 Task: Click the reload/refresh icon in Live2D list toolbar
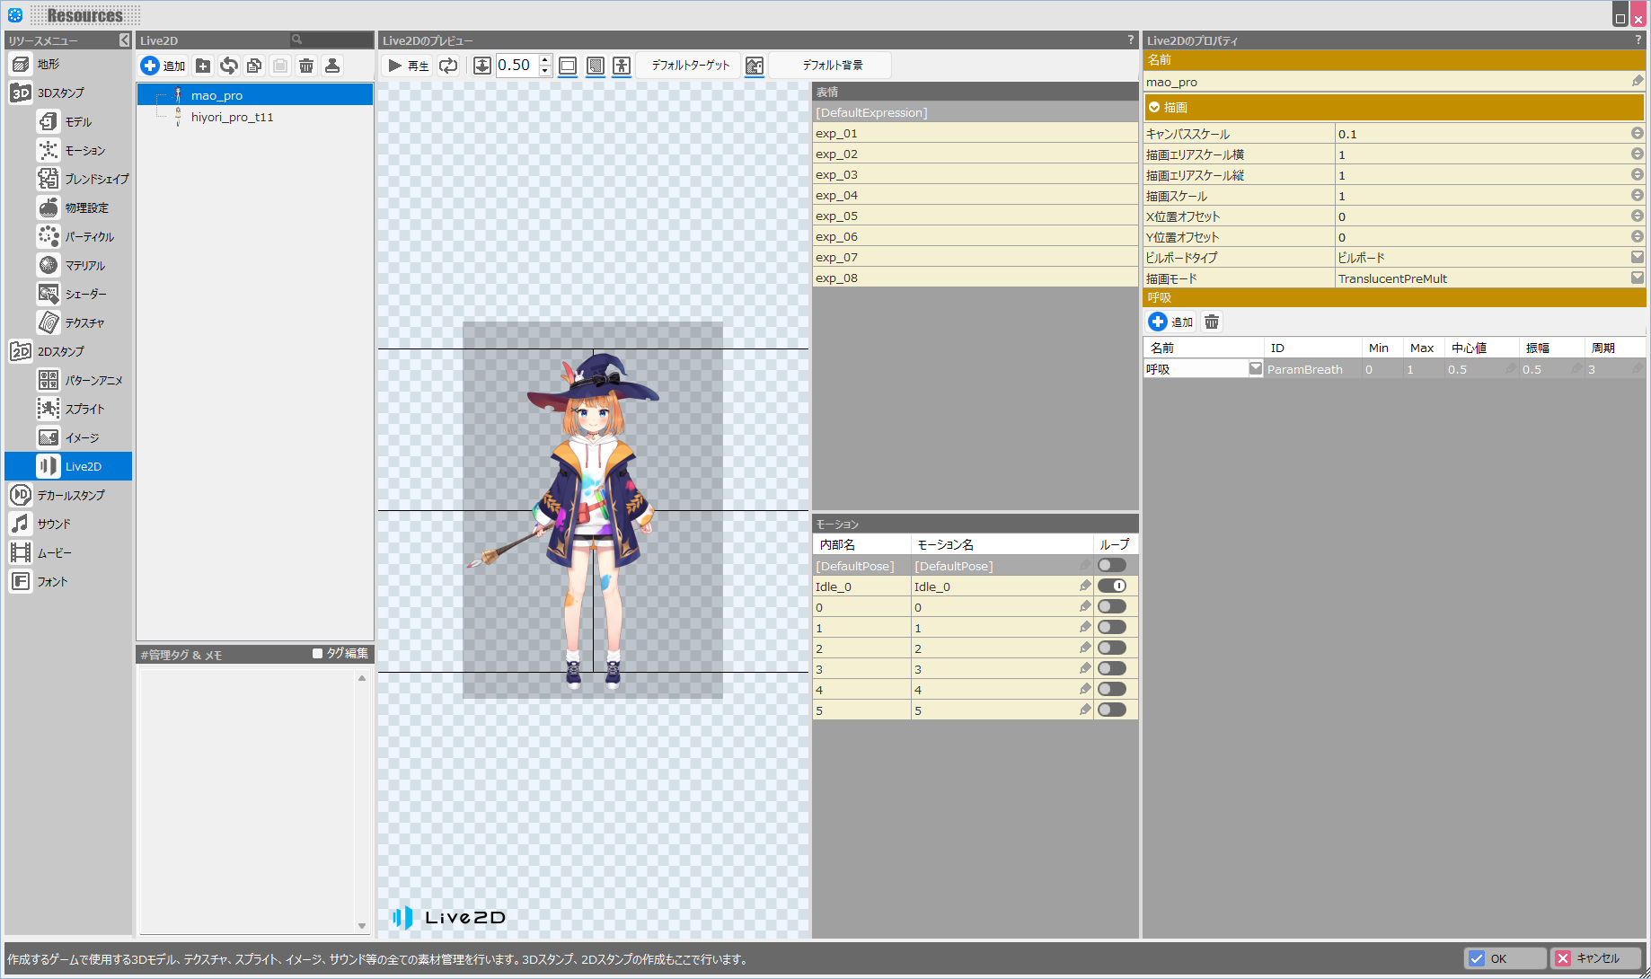pyautogui.click(x=229, y=66)
